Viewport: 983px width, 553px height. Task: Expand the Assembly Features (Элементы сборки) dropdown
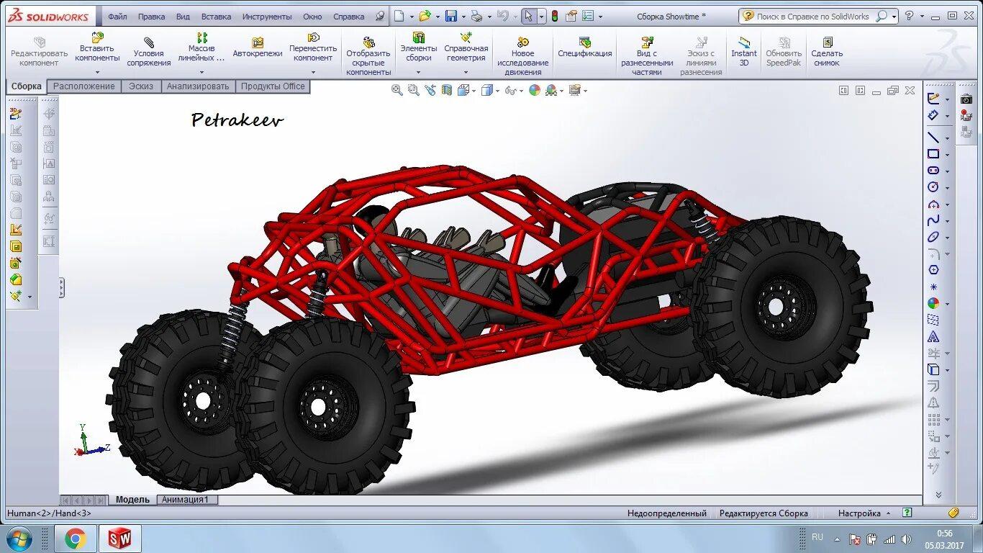point(418,72)
